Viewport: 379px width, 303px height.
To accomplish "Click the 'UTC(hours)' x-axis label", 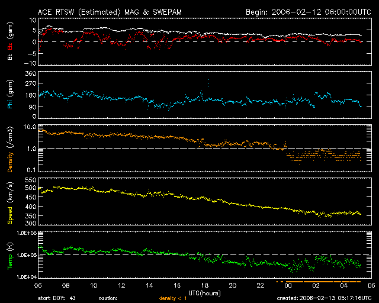I will tap(204, 294).
